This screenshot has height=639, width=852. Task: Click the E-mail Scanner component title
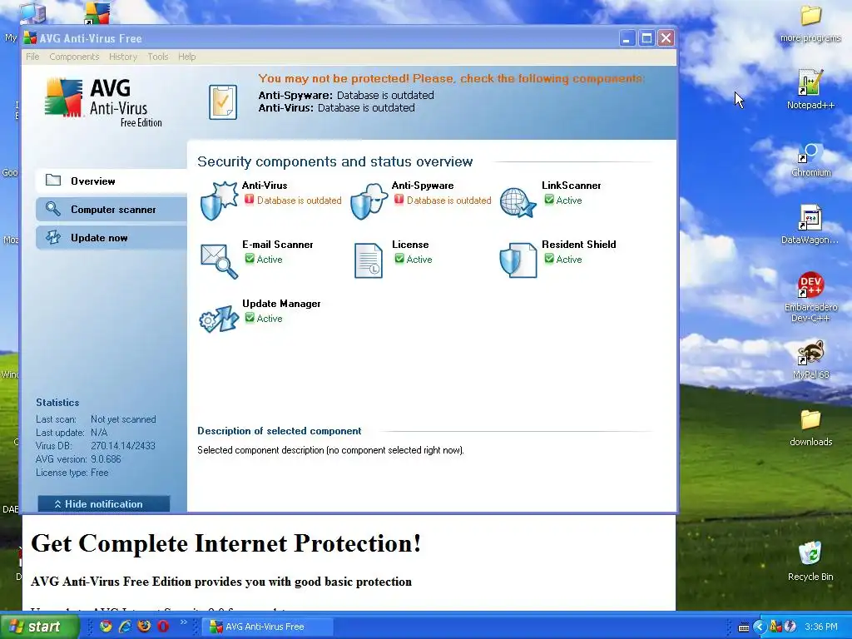[x=278, y=245]
